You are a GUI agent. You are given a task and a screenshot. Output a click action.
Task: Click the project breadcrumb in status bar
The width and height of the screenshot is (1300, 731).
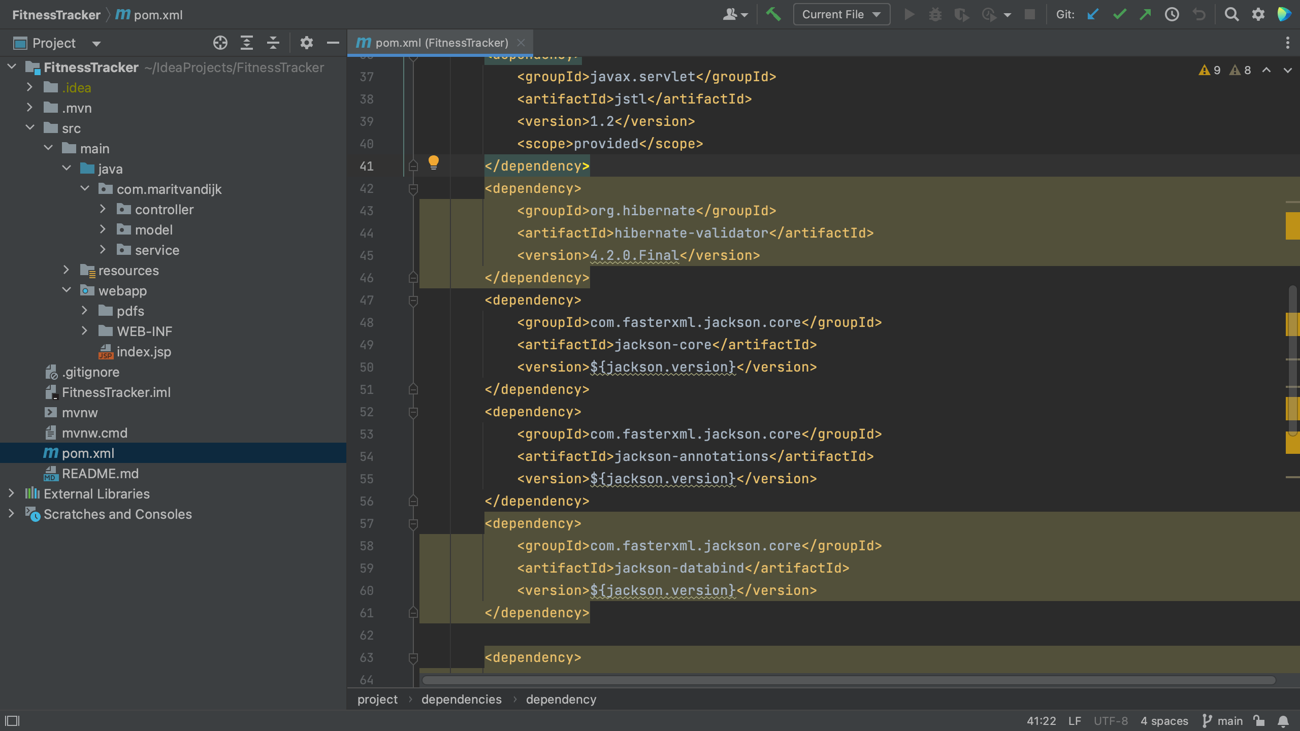click(377, 700)
